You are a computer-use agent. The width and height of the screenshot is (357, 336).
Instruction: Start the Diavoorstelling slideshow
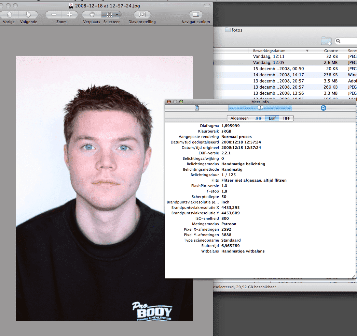coord(142,15)
